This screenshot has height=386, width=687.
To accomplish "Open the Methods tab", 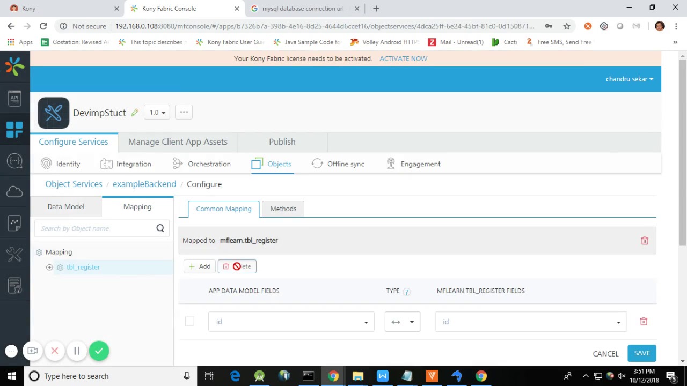I will pos(283,209).
